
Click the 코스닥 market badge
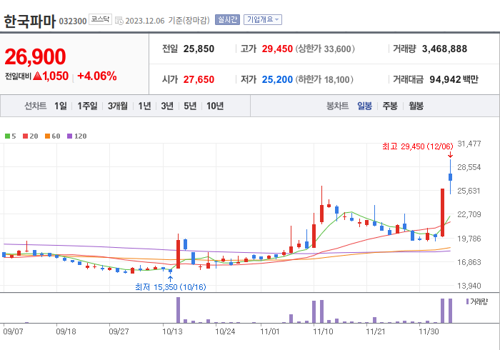pyautogui.click(x=100, y=19)
